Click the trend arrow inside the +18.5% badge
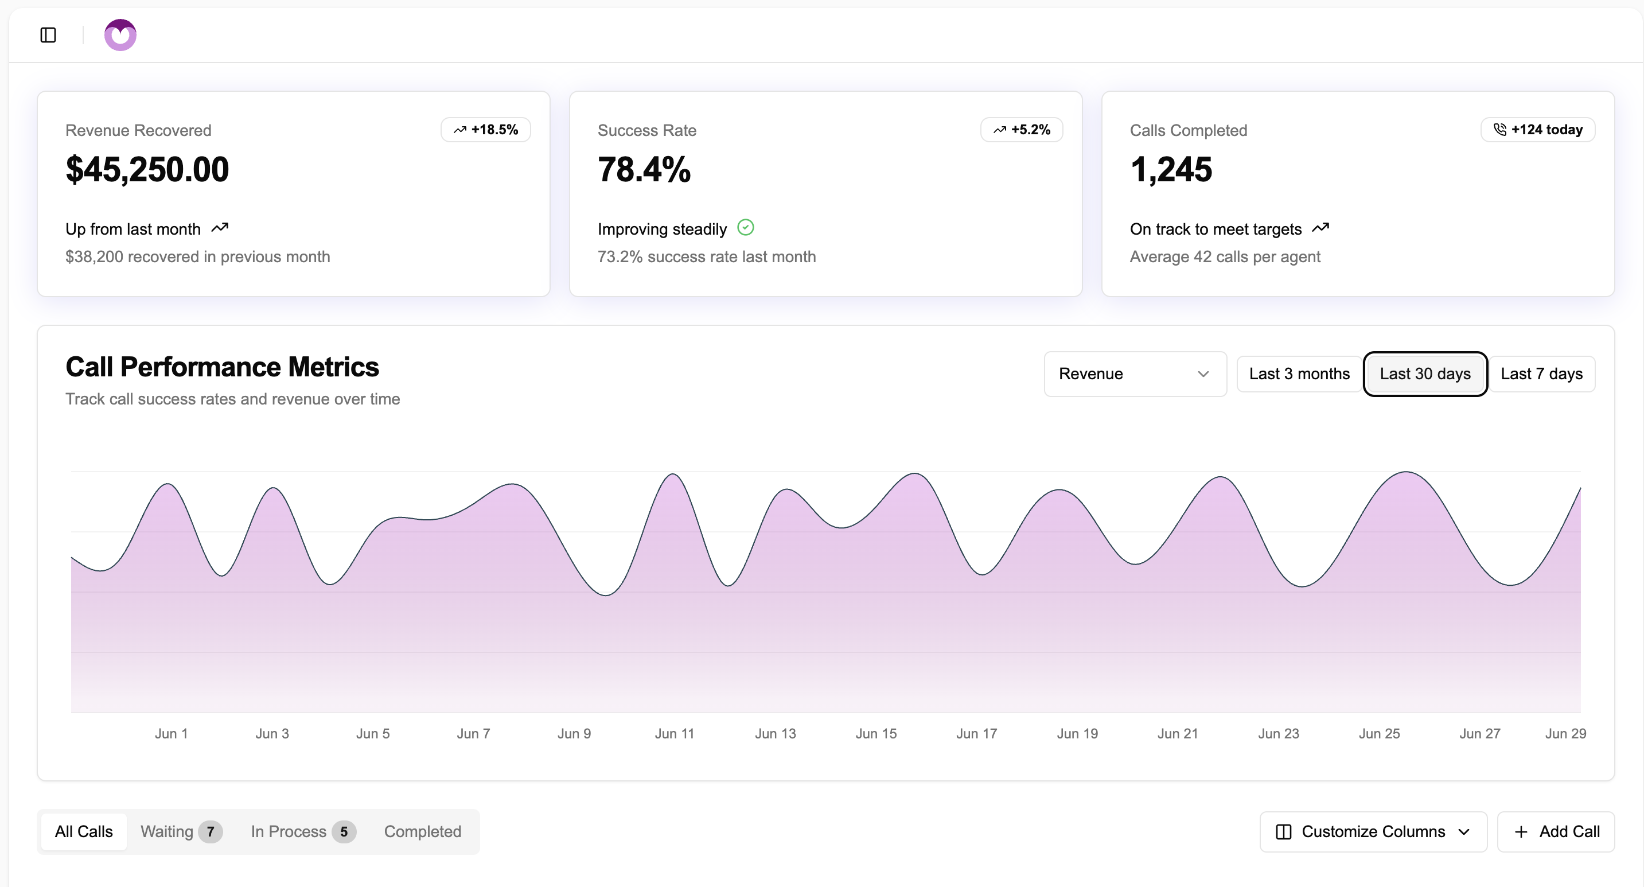This screenshot has height=887, width=1644. pos(461,130)
